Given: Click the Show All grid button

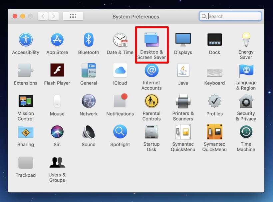Looking at the screenshot, I should pos(73,16).
